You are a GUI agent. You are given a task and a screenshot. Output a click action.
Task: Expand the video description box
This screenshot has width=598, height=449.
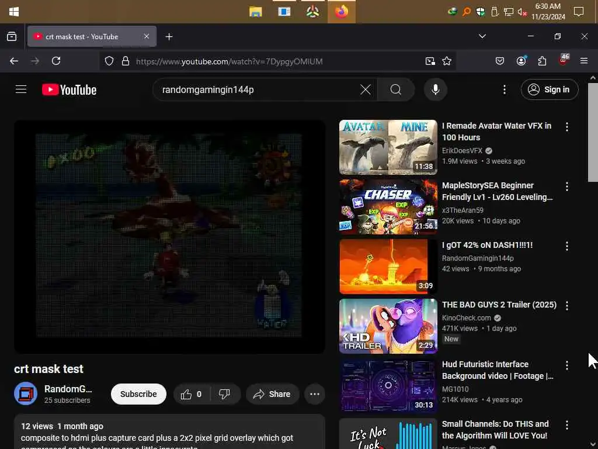(169, 432)
